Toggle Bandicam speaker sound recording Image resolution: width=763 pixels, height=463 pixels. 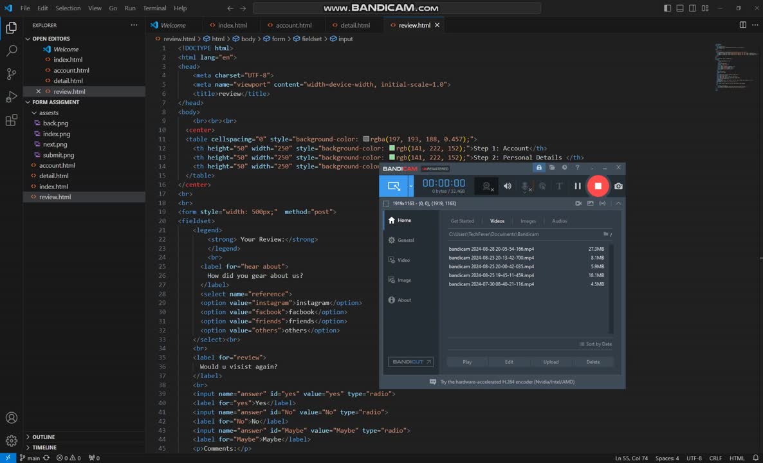508,186
